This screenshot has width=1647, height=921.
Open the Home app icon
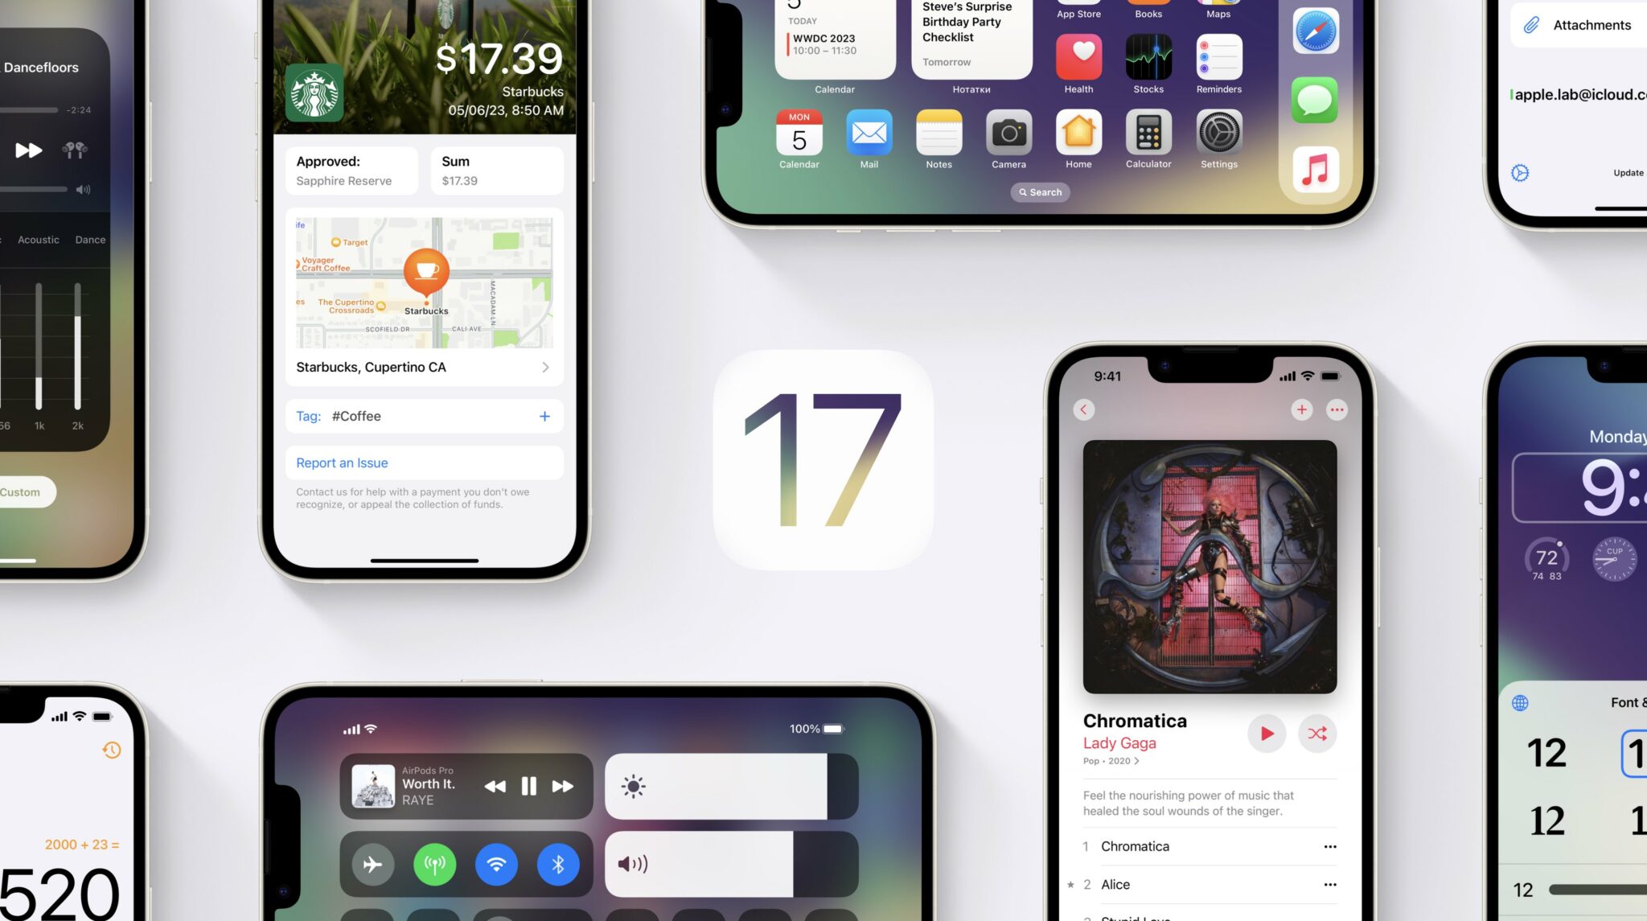tap(1076, 134)
